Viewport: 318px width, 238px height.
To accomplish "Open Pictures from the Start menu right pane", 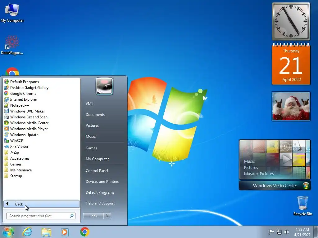I will click(92, 126).
